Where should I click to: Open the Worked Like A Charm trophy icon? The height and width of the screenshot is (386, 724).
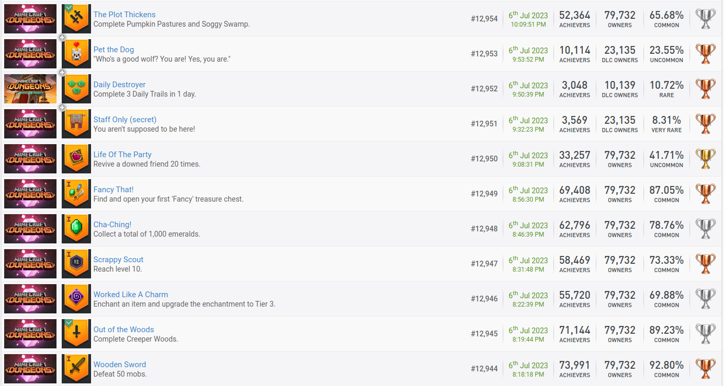point(76,299)
